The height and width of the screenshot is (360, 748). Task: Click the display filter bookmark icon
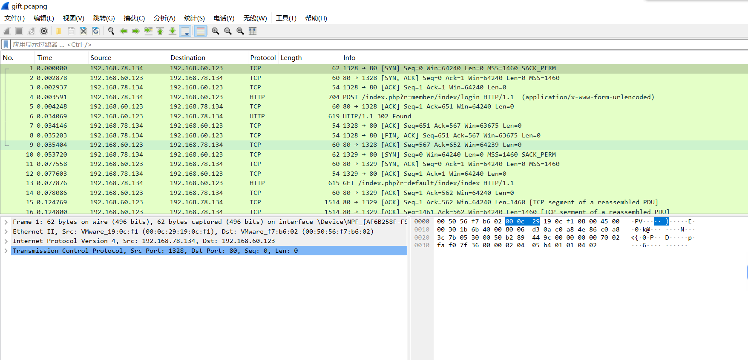point(6,44)
